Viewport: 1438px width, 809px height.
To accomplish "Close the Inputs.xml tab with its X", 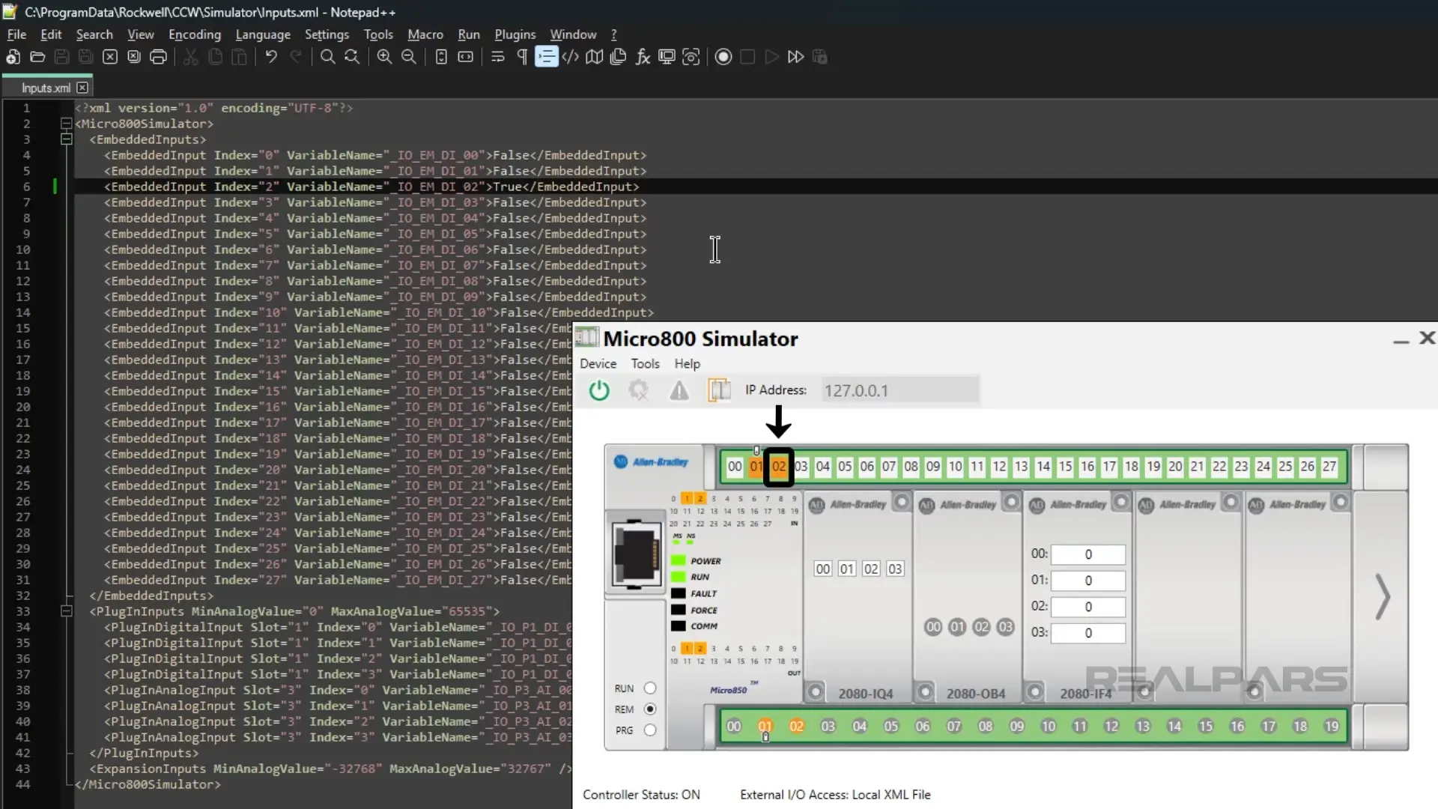I will [x=82, y=88].
